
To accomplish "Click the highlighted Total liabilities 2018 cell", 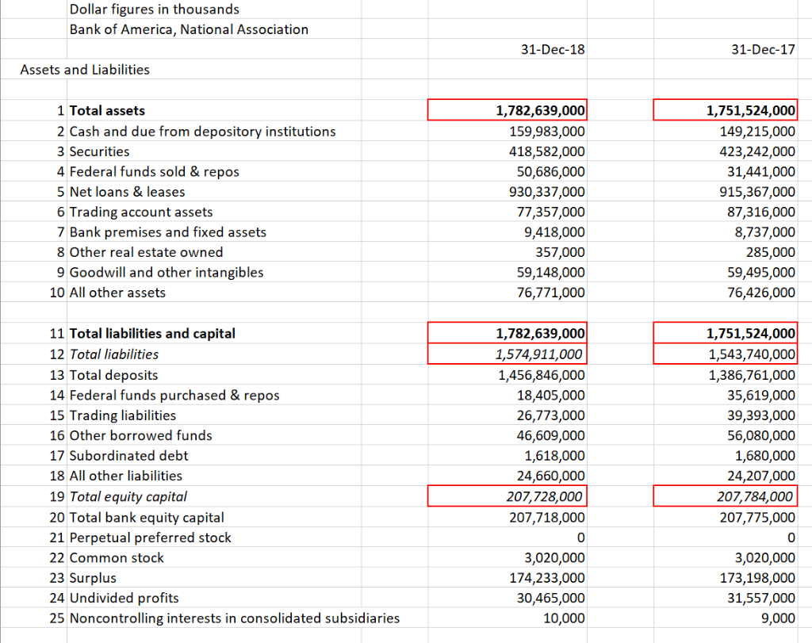I will pyautogui.click(x=507, y=354).
